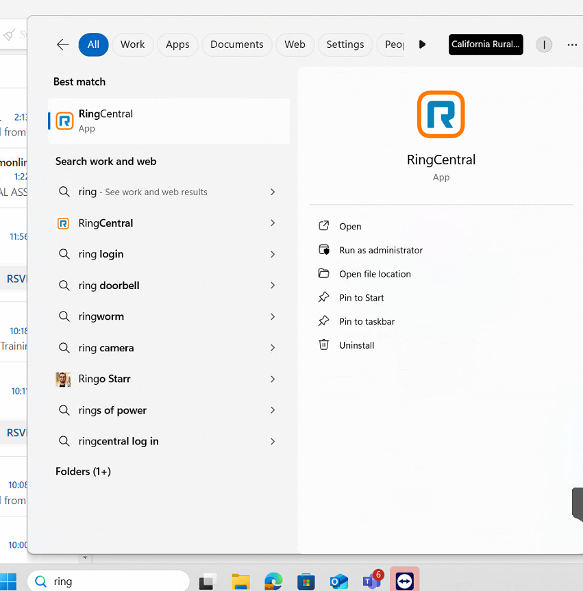The width and height of the screenshot is (583, 591).
Task: Open Outlook from taskbar
Action: point(338,581)
